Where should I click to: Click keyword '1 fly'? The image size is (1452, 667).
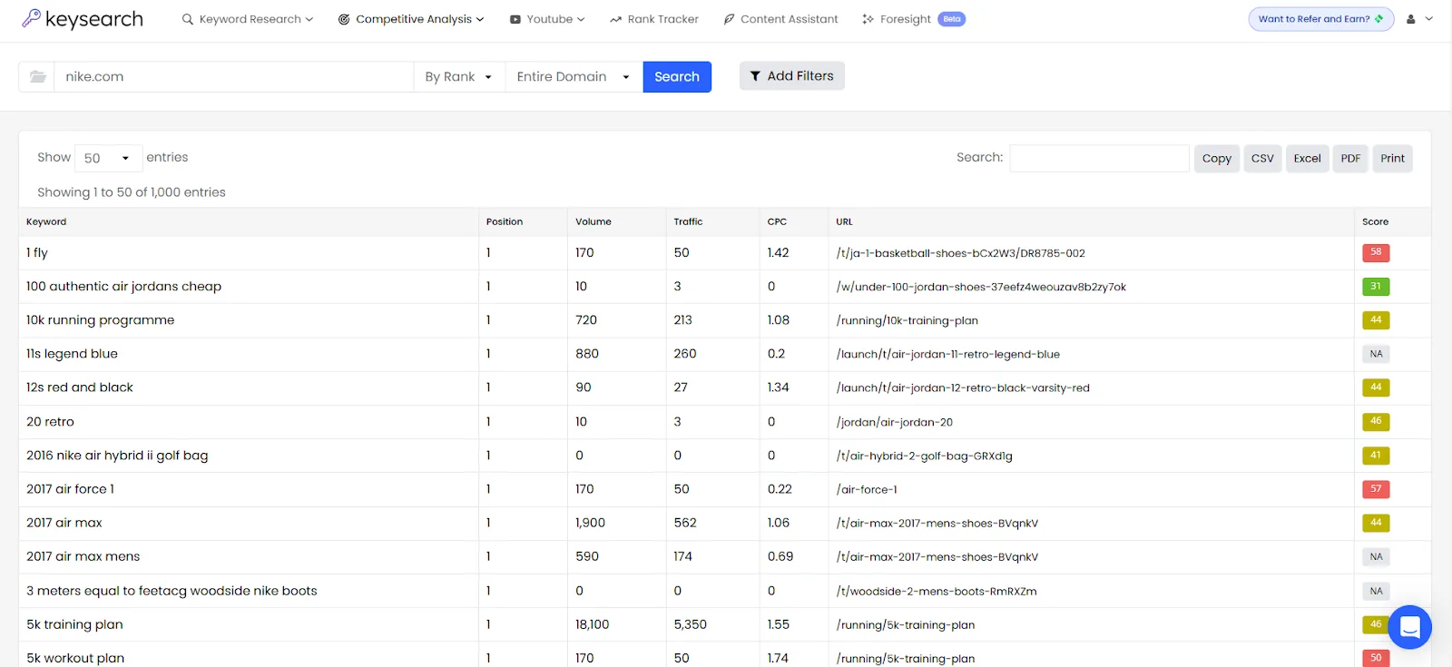(37, 253)
